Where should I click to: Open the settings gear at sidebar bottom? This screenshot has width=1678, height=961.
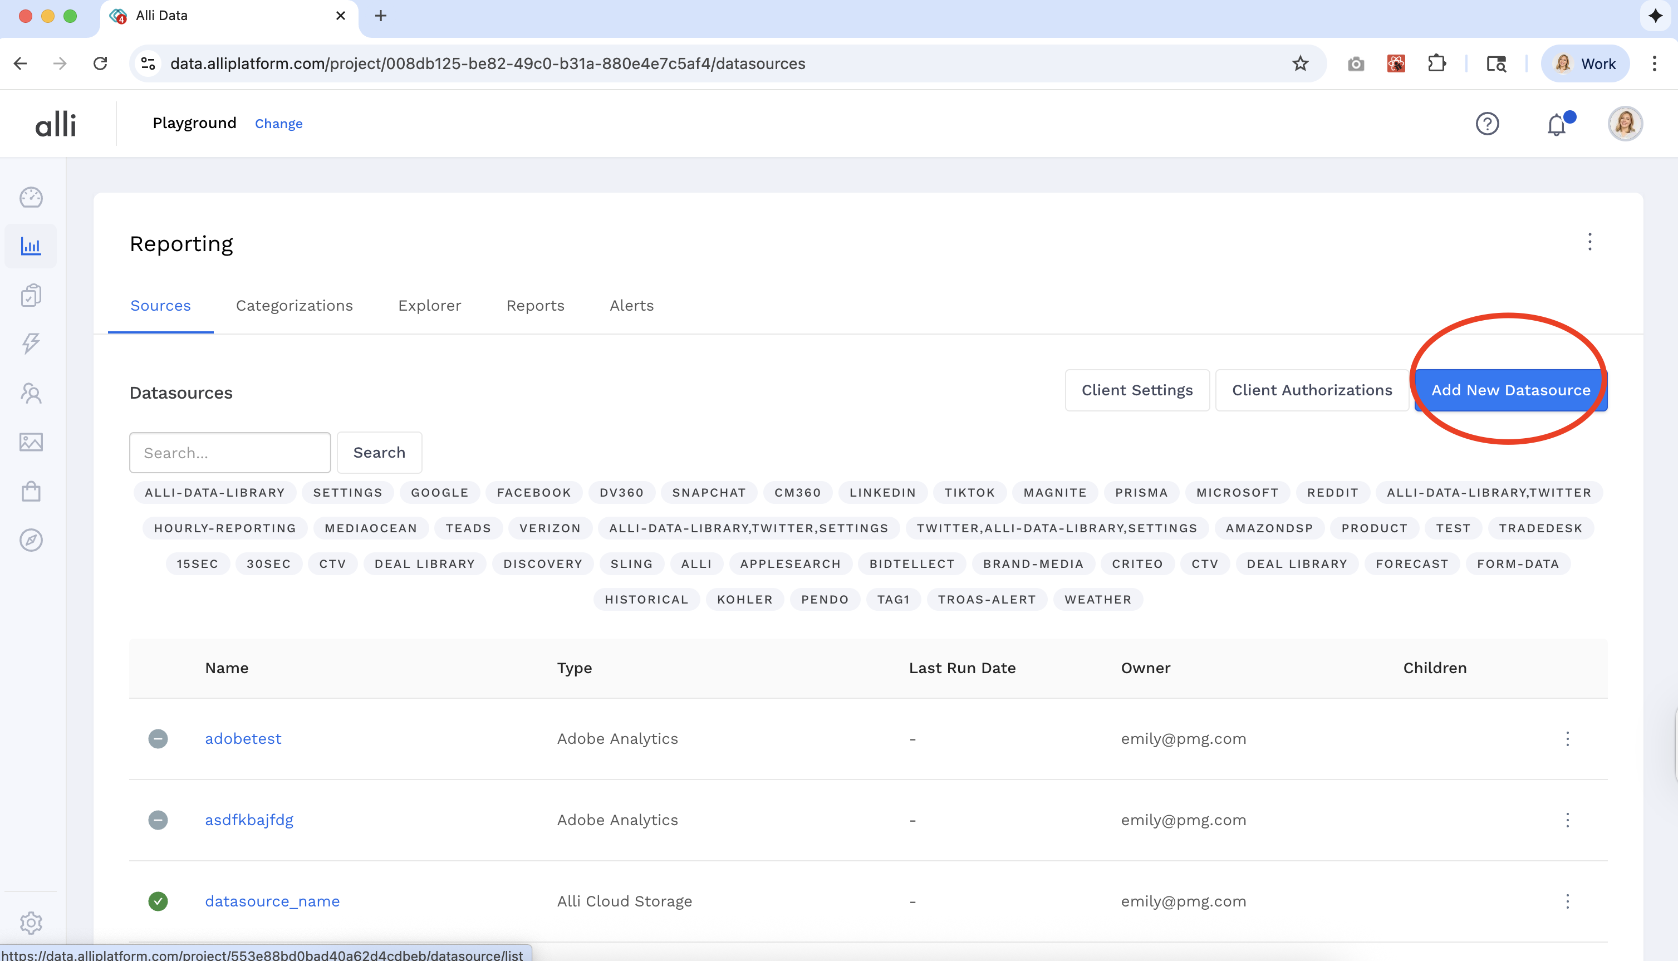coord(31,923)
